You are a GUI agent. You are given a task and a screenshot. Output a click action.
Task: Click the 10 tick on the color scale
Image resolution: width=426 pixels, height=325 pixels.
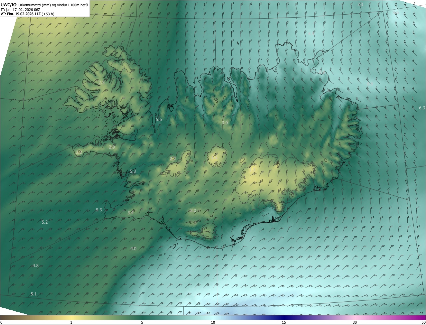coord(213,322)
